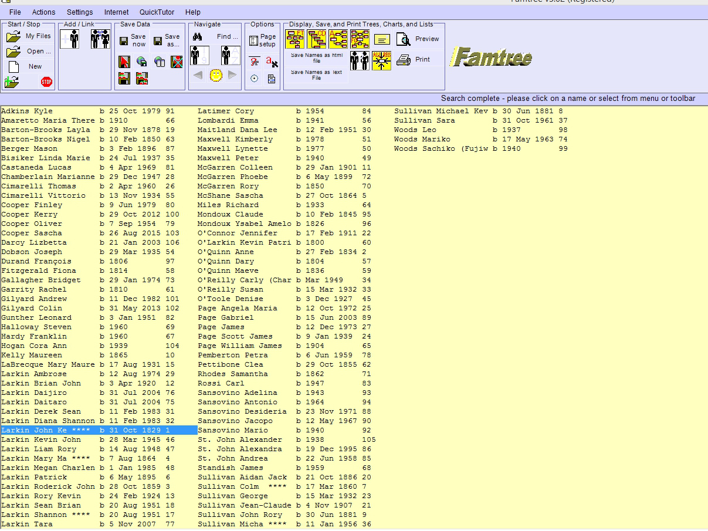
Task: Display the CD descendants chart
Action: [317, 39]
